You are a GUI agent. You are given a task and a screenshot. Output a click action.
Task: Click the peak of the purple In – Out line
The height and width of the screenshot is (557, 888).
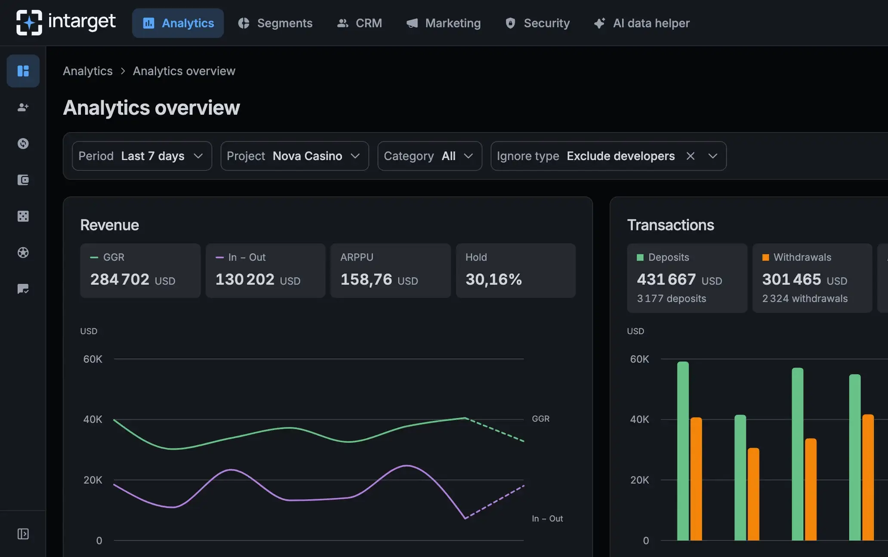pos(407,465)
